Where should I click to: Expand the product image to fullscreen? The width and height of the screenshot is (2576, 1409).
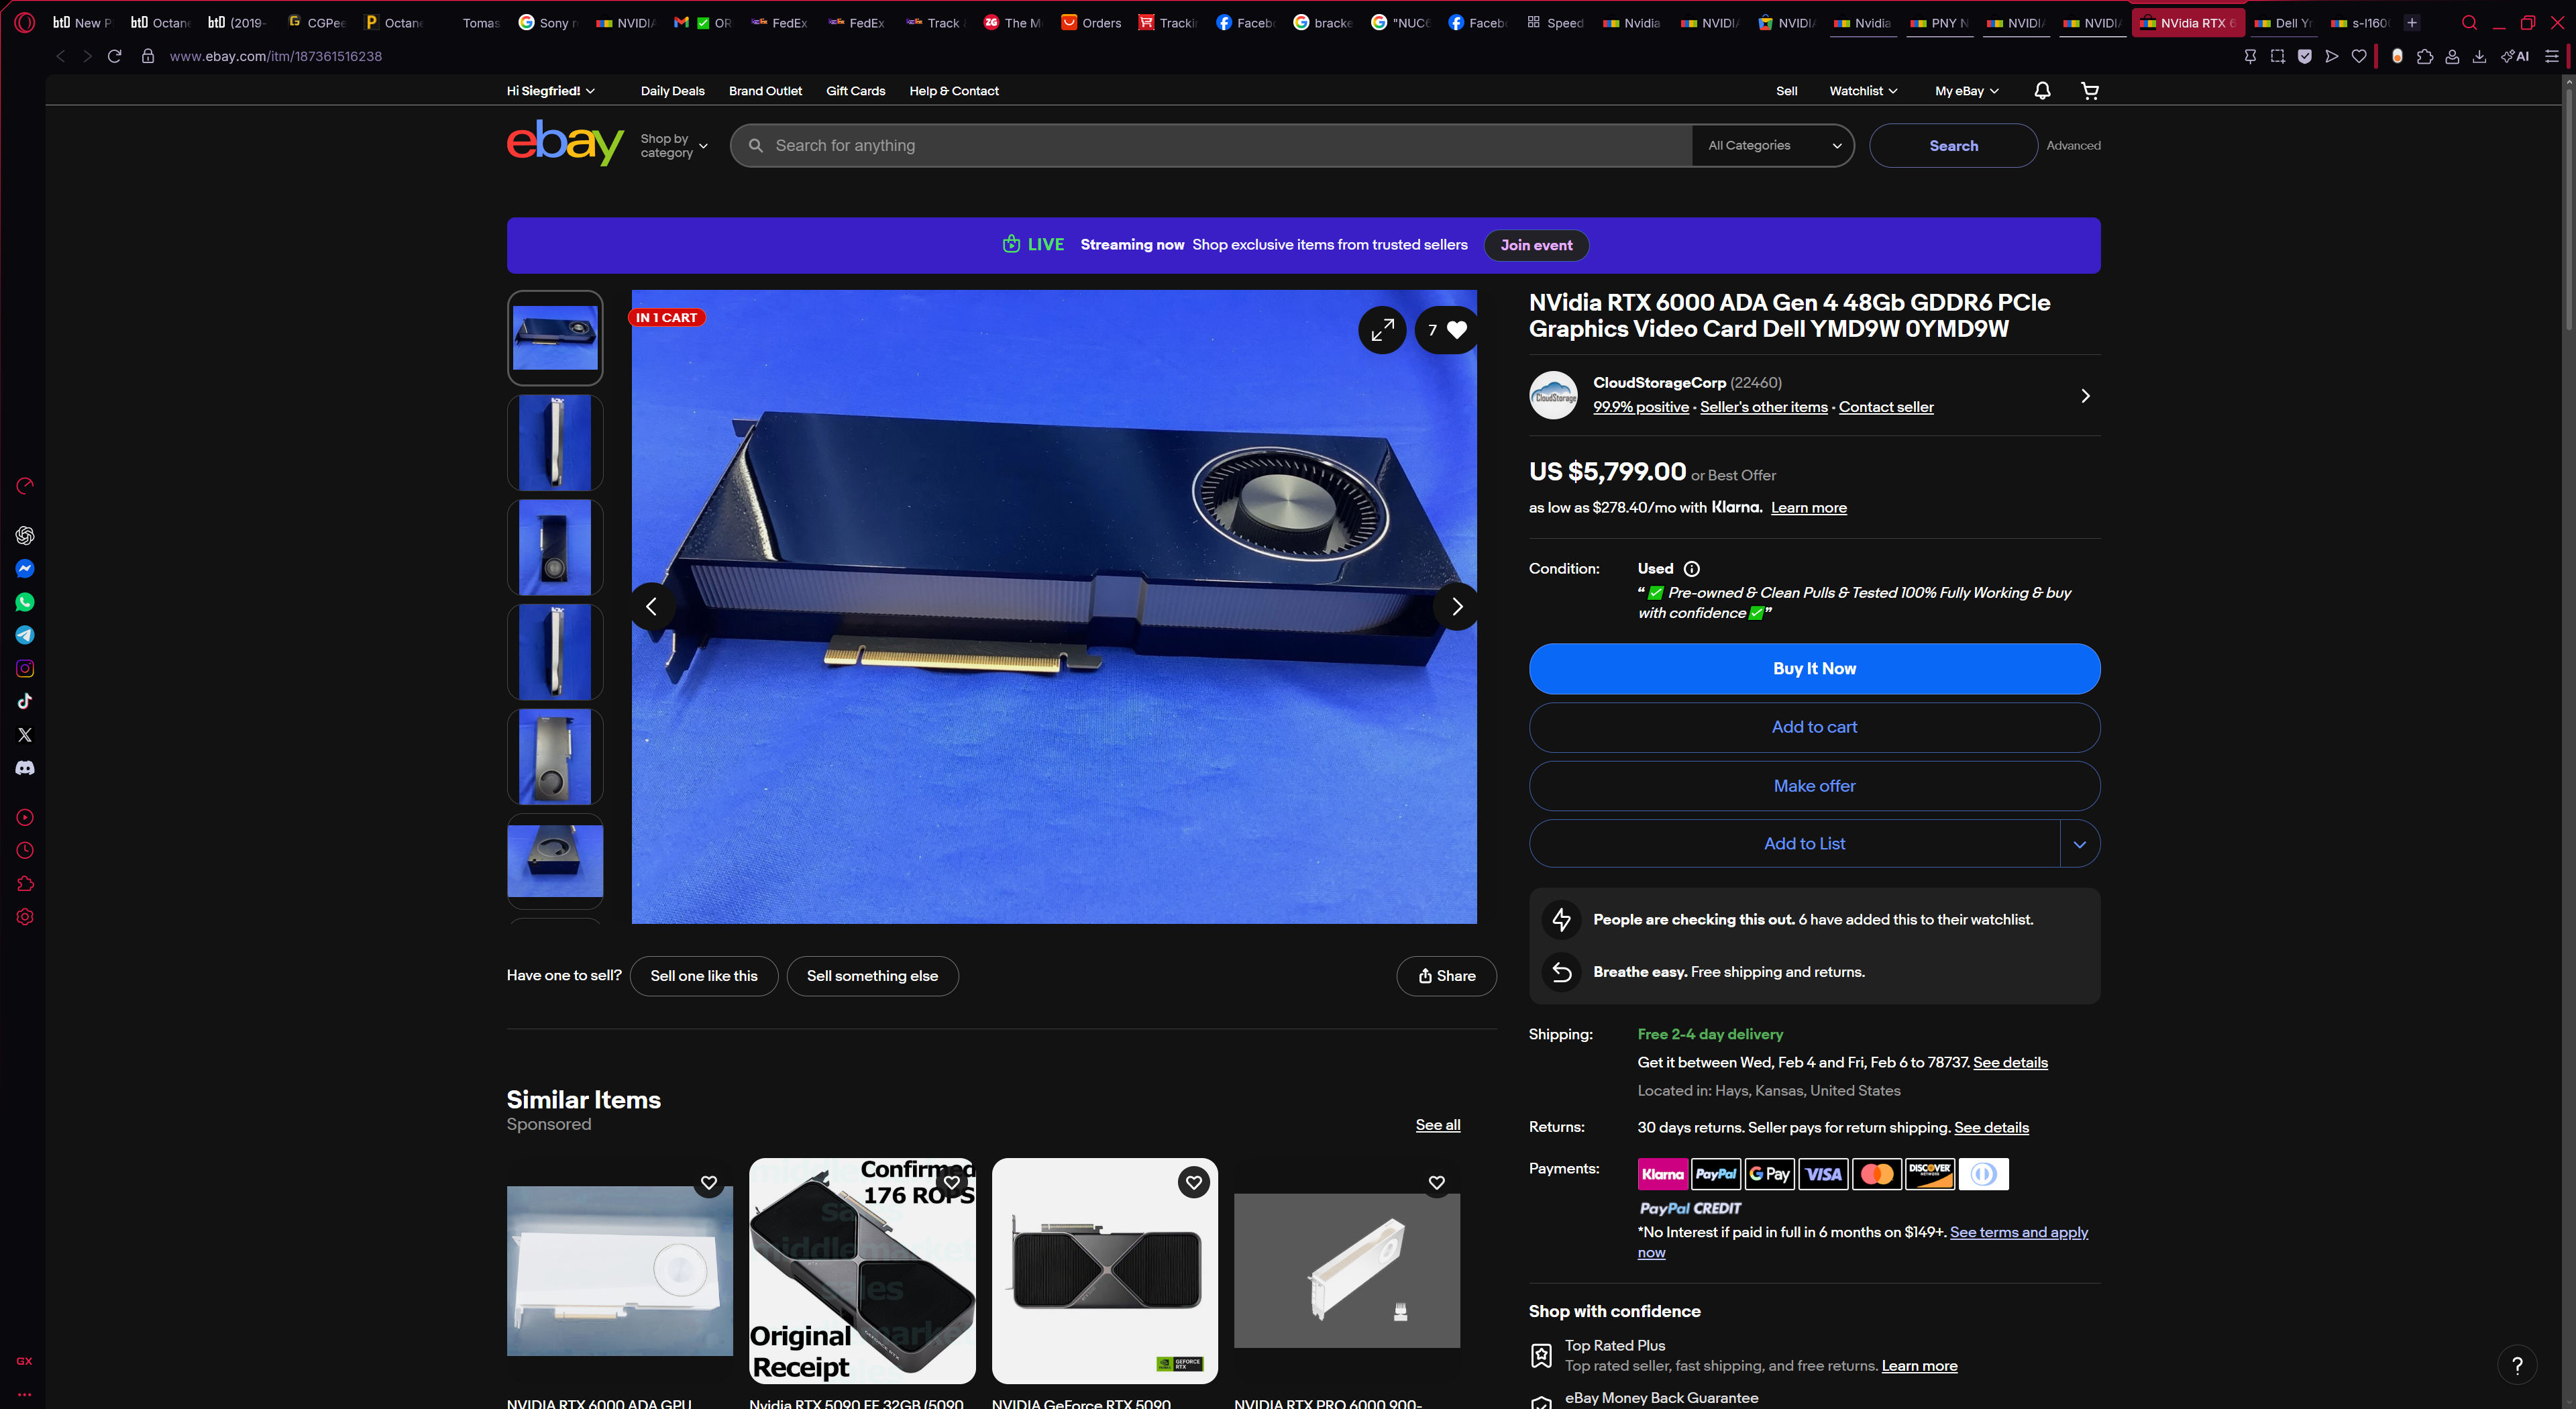click(x=1382, y=330)
